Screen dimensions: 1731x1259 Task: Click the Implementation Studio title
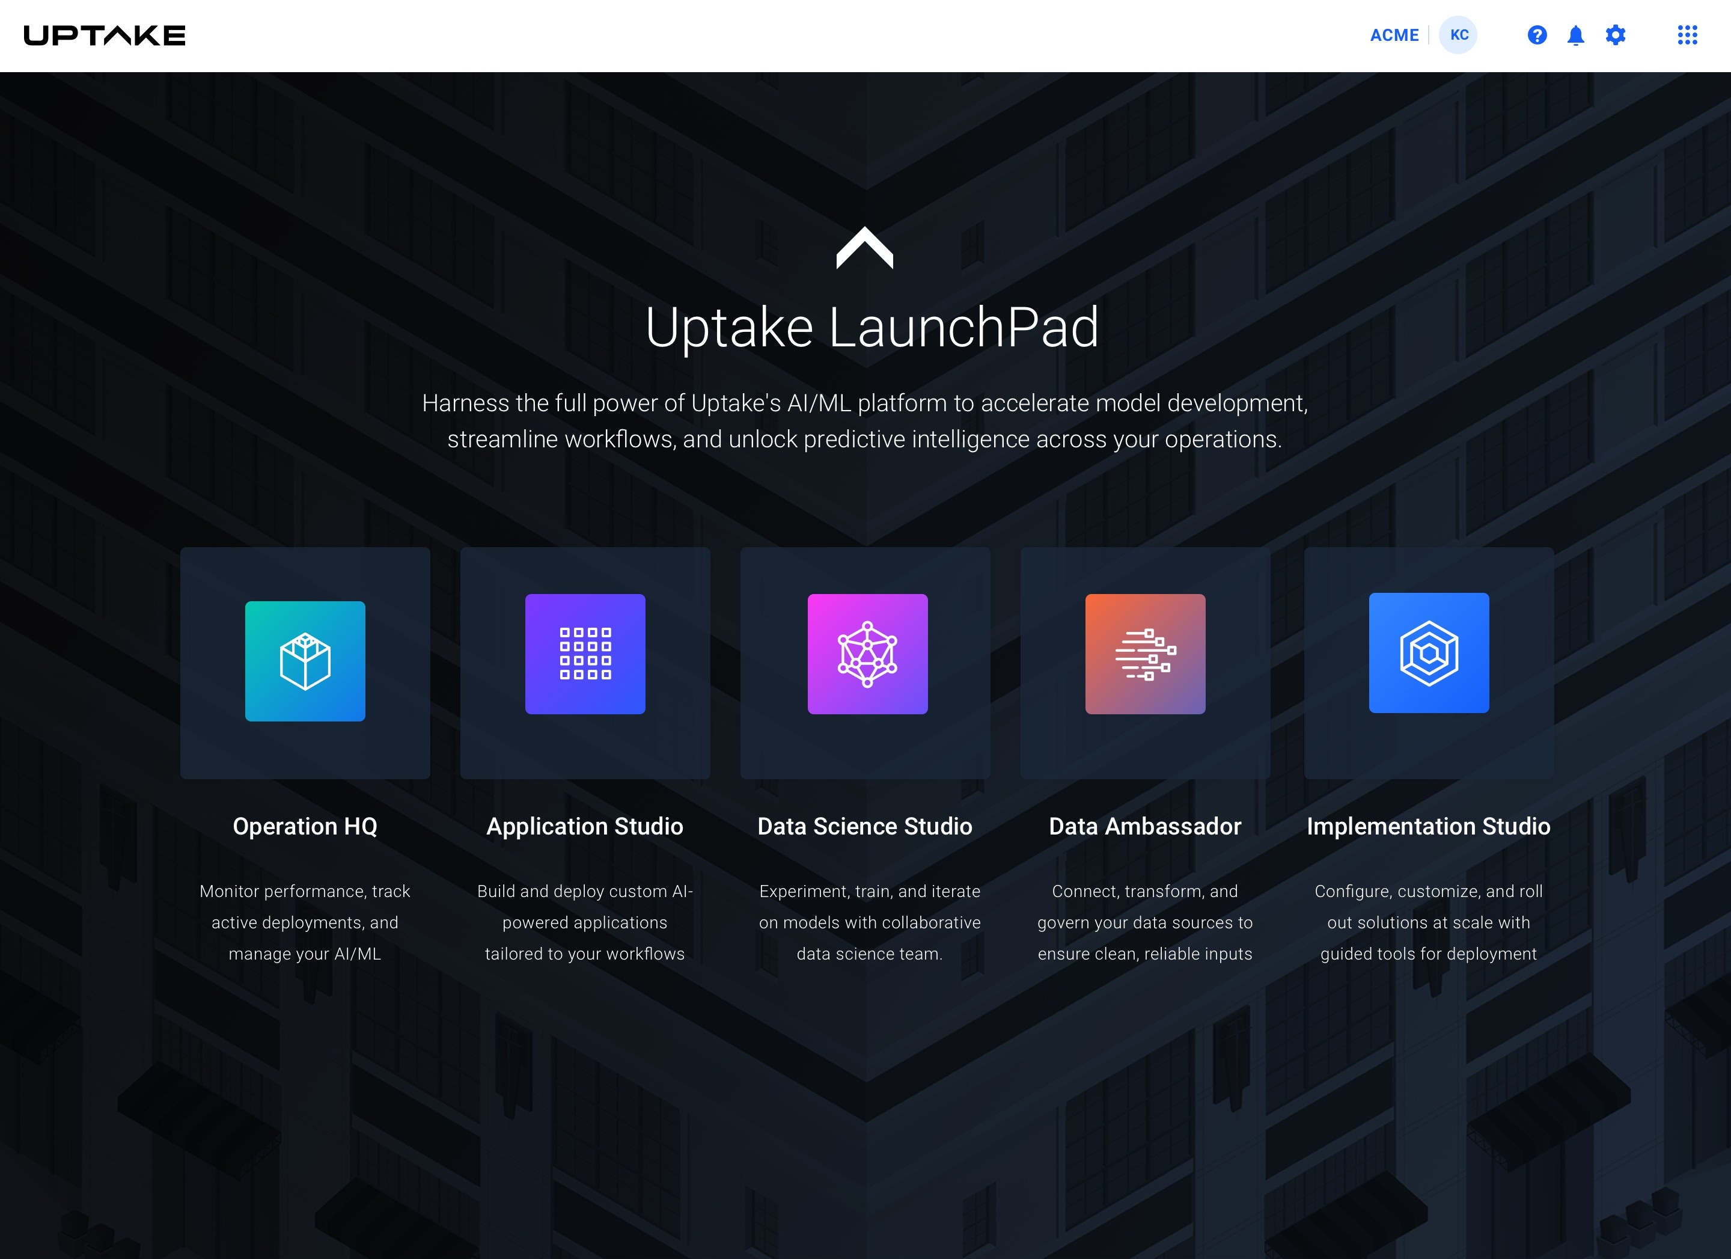point(1428,826)
